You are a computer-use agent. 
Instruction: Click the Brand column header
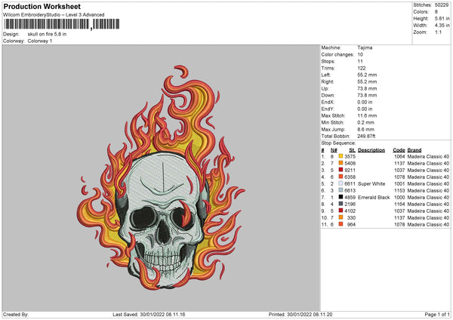[x=414, y=150]
